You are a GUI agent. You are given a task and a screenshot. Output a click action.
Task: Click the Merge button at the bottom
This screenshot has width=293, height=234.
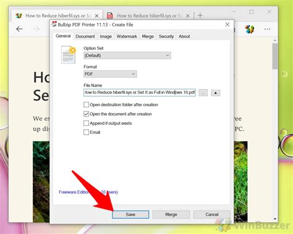[x=171, y=214]
